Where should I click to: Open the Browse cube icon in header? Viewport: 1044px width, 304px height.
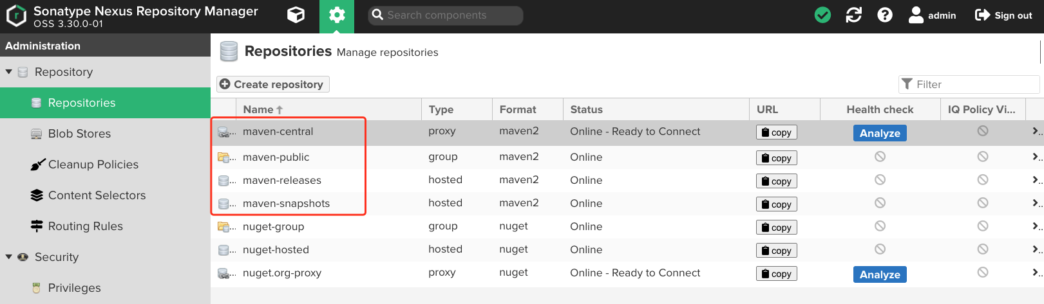(296, 15)
